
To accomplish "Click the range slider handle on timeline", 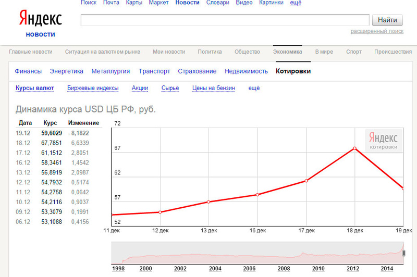I will pyautogui.click(x=403, y=253).
